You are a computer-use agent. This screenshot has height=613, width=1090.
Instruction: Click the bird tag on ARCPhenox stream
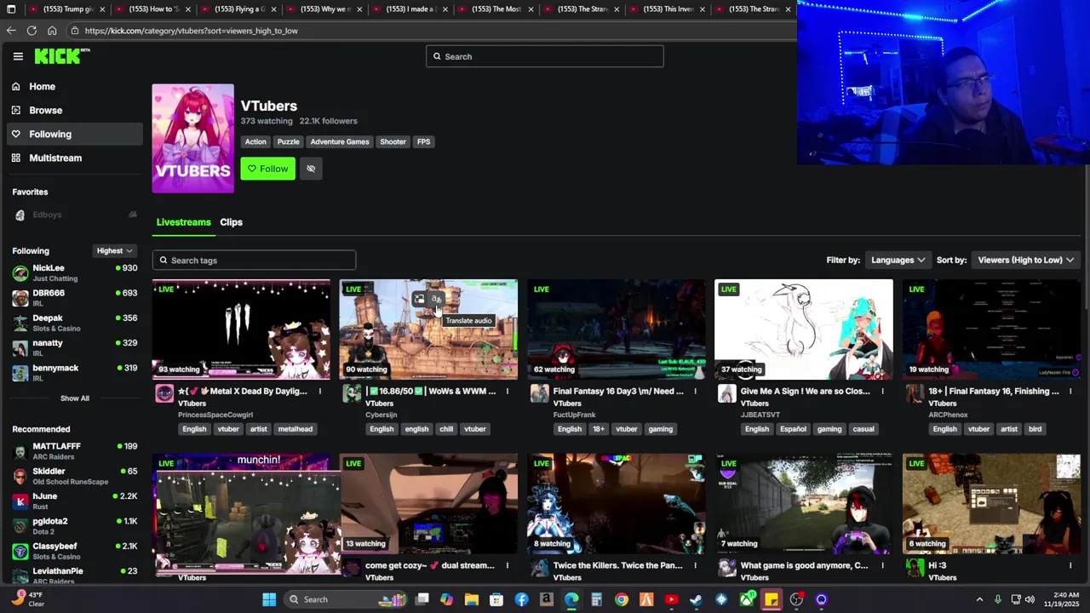pyautogui.click(x=1035, y=429)
